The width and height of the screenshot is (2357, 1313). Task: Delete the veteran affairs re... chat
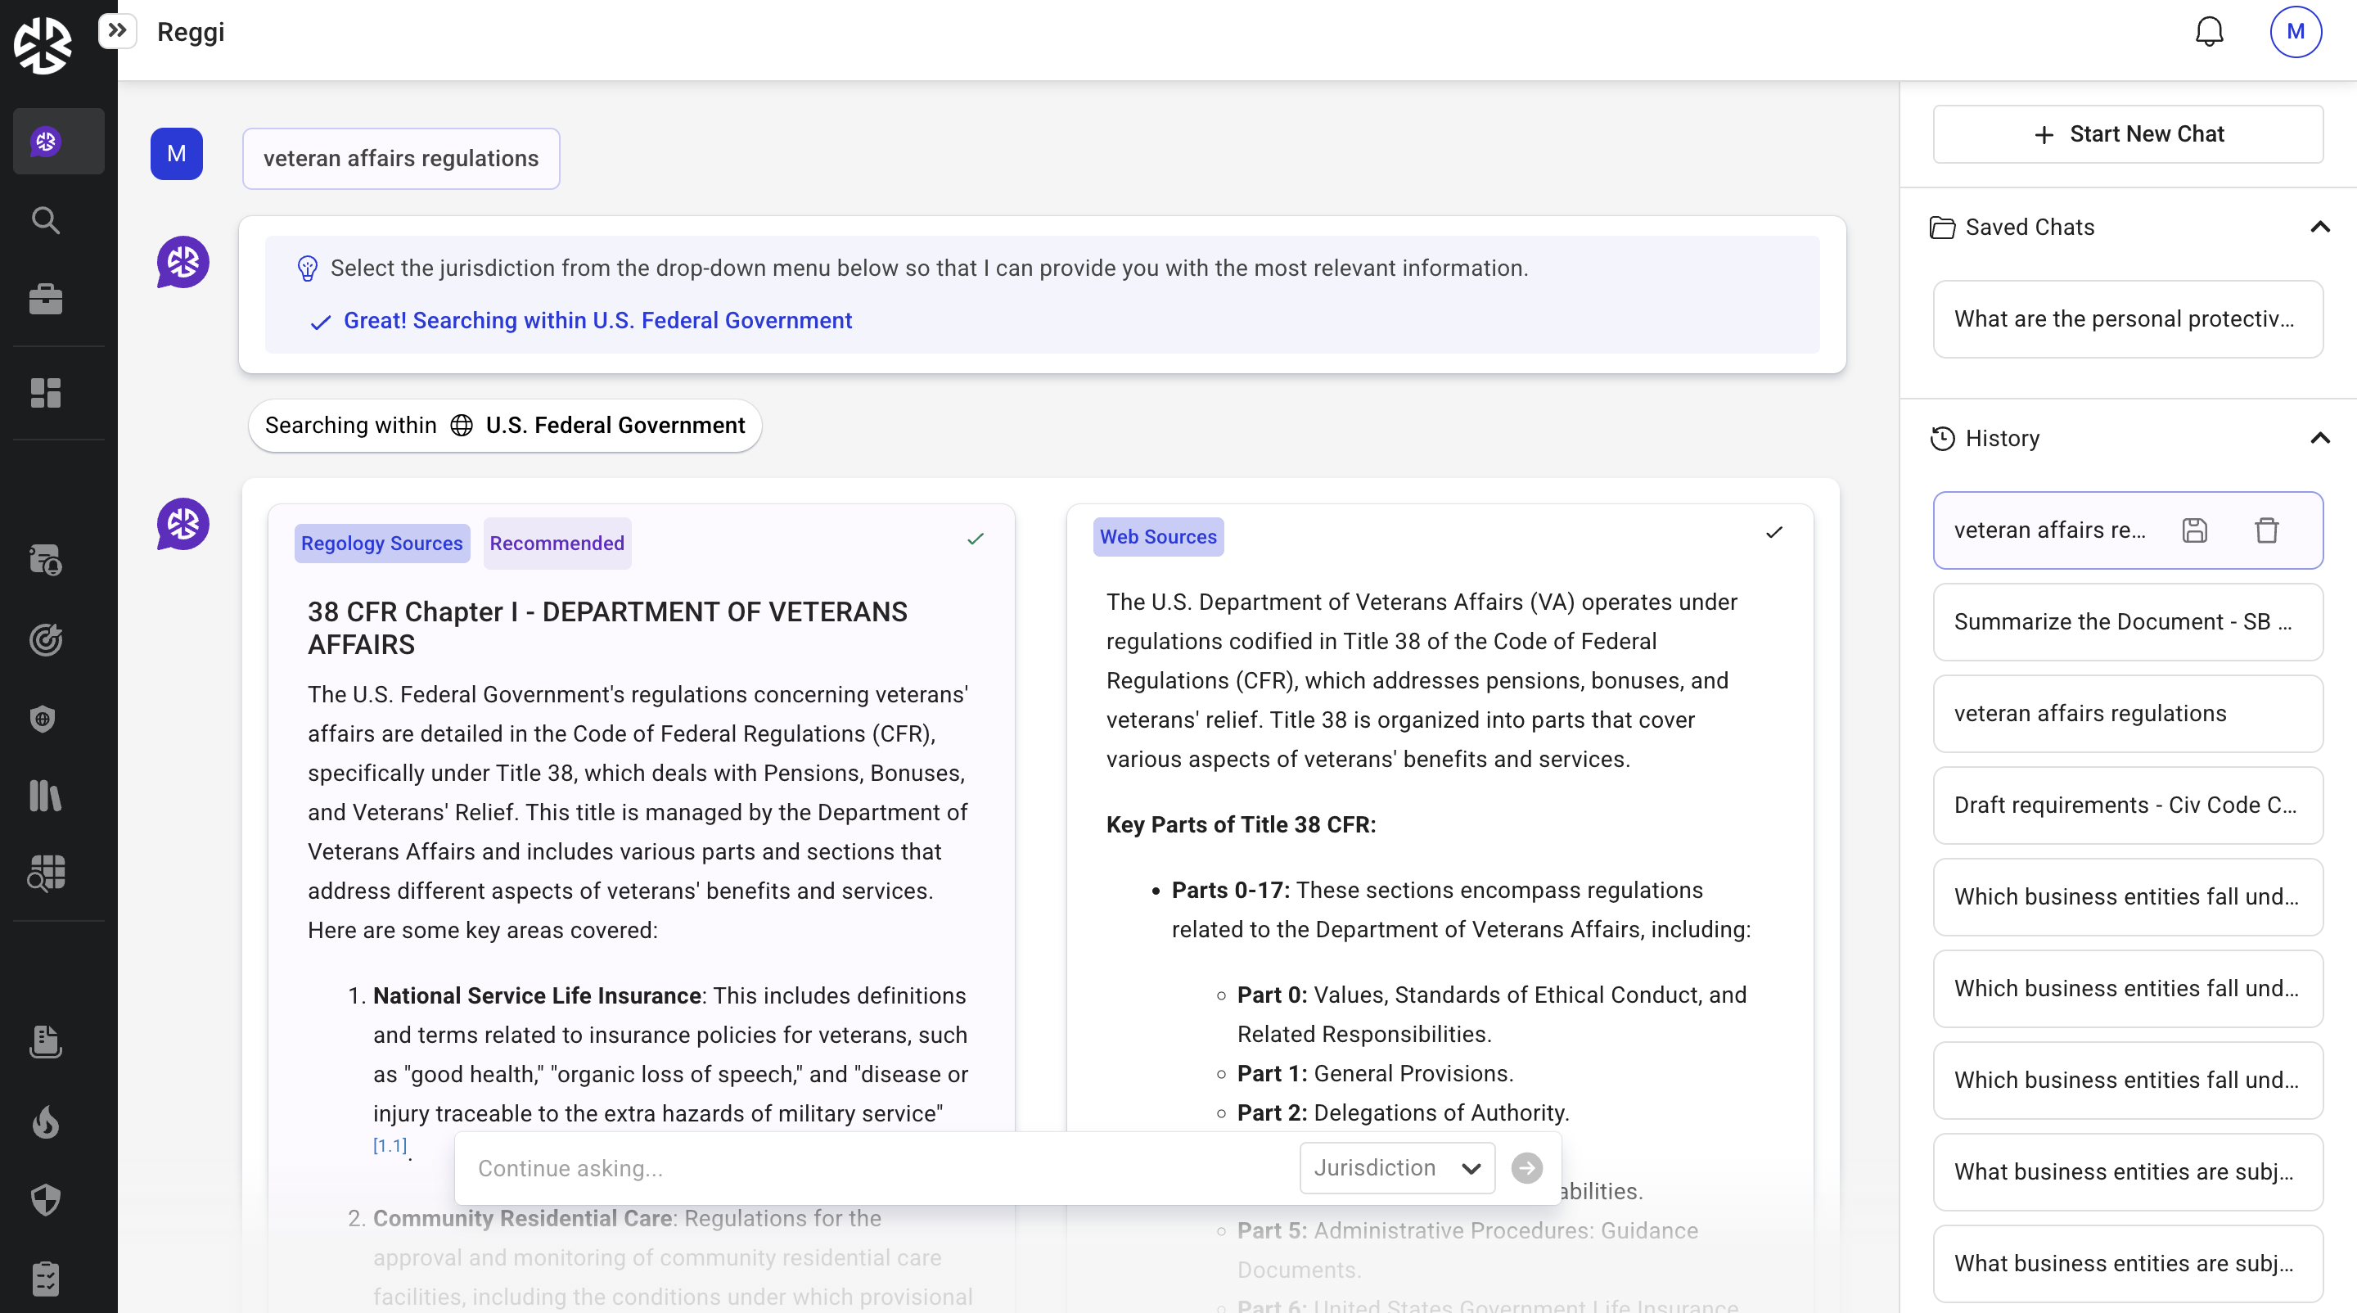[x=2266, y=530]
